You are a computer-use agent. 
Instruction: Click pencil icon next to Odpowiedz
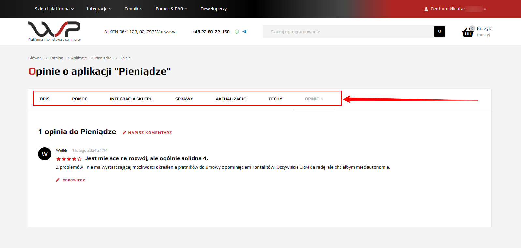tap(58, 180)
